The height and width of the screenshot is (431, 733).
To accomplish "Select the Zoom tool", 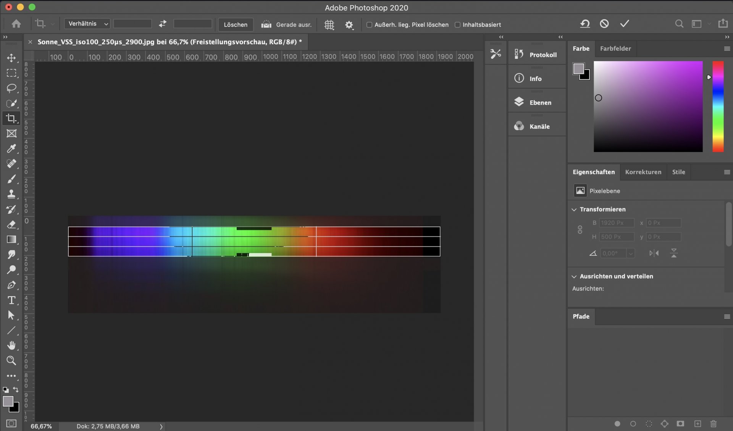I will point(11,361).
